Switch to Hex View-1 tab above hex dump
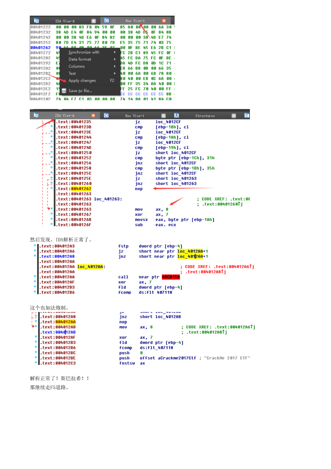 [x=135, y=21]
